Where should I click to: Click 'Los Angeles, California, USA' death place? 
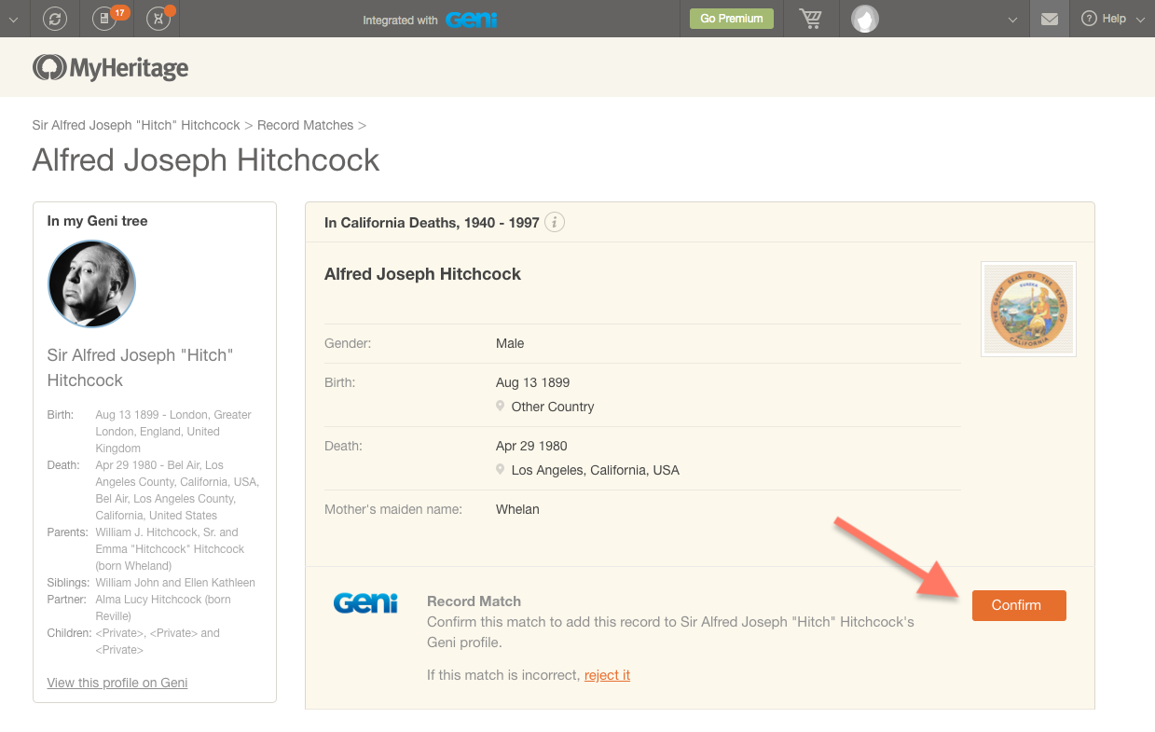[596, 470]
